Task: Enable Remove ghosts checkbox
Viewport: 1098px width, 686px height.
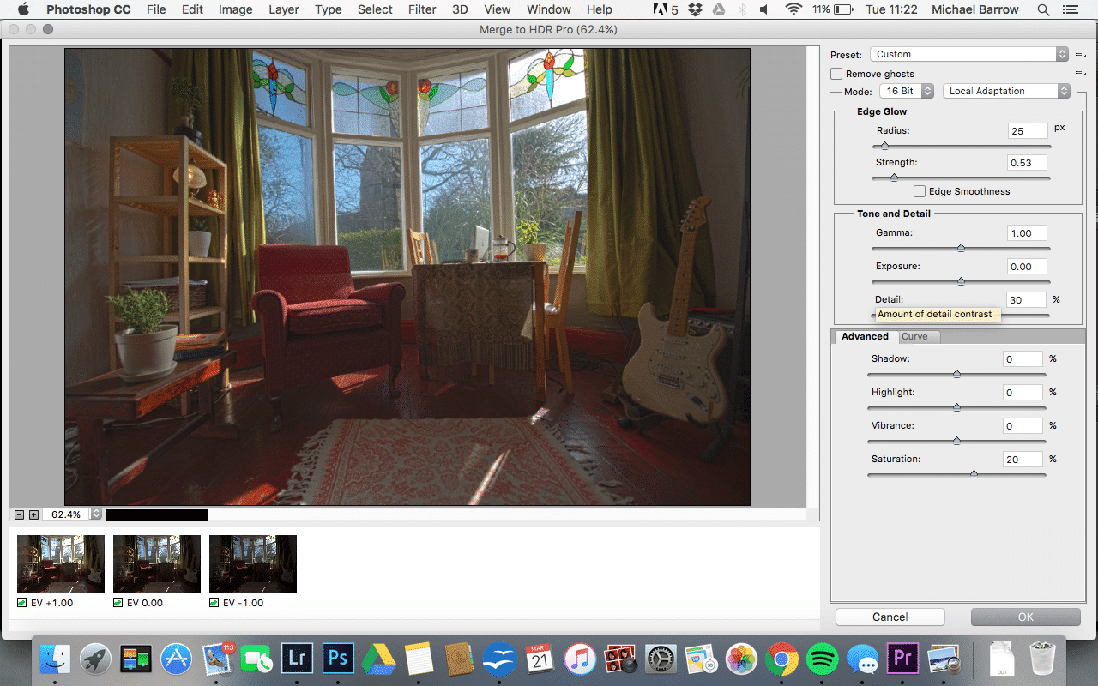Action: (836, 74)
